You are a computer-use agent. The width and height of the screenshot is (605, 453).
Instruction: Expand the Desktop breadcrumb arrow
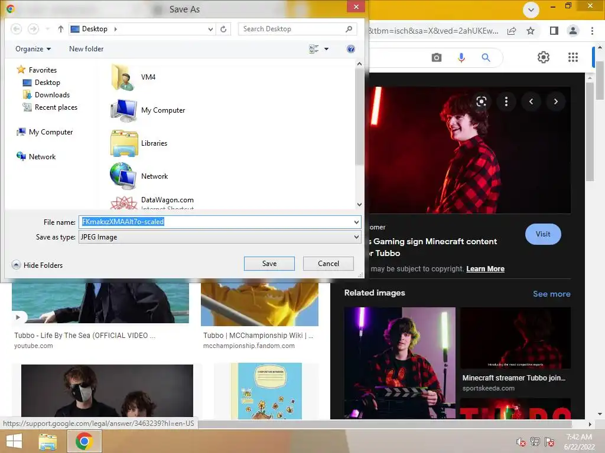click(x=115, y=29)
